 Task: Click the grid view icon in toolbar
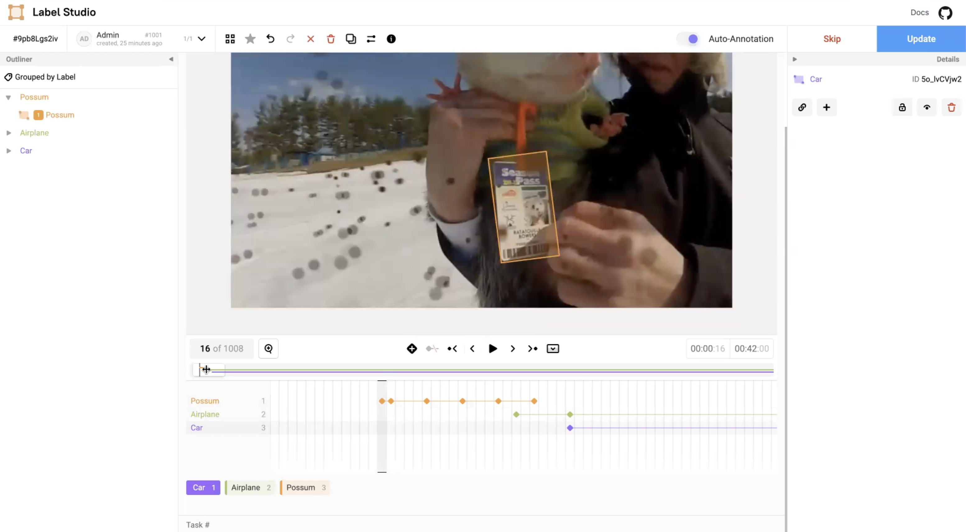(230, 39)
